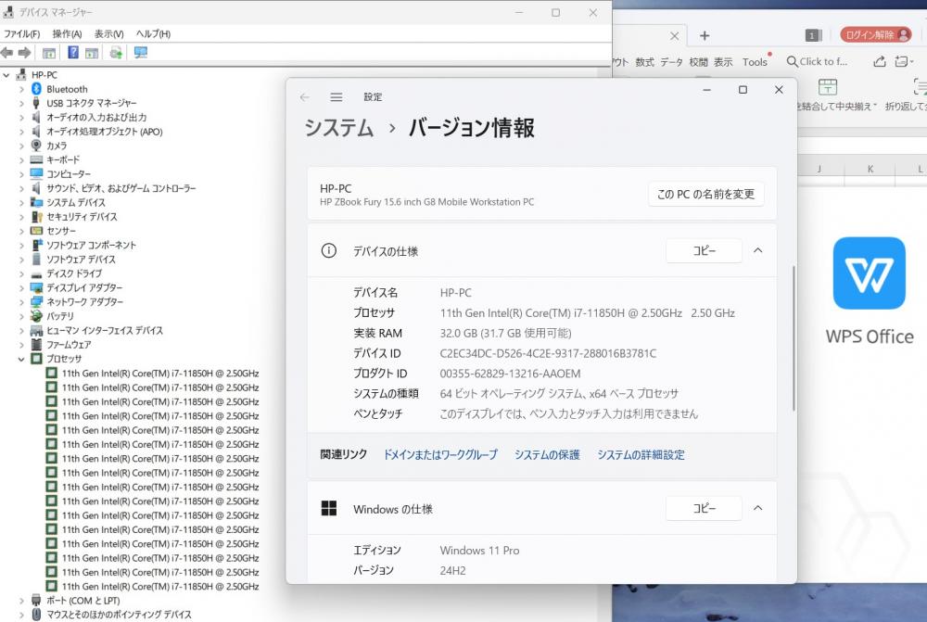Open the ファイル(F) menu in Device Manager
The image size is (927, 622).
[22, 33]
